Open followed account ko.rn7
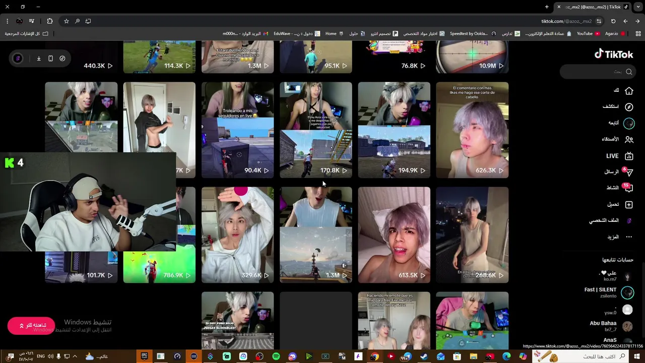The height and width of the screenshot is (363, 645). click(x=616, y=276)
